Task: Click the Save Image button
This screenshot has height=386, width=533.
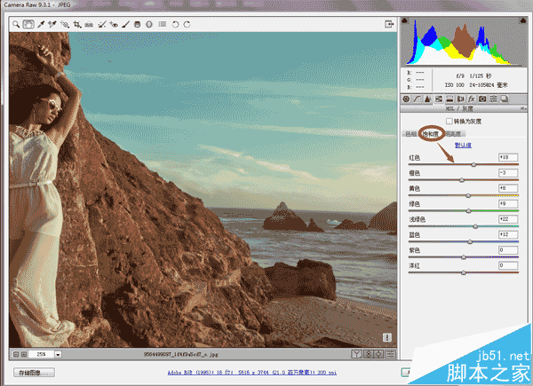Action: point(34,373)
